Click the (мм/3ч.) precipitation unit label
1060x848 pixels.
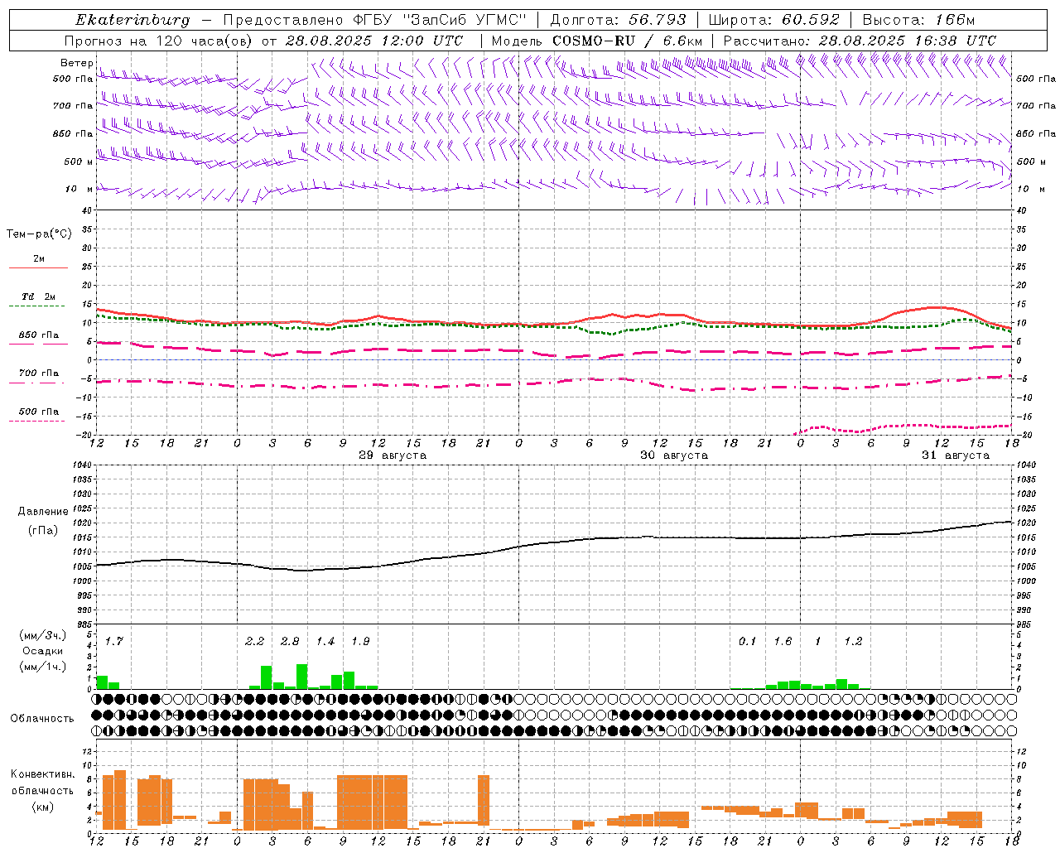tap(42, 635)
